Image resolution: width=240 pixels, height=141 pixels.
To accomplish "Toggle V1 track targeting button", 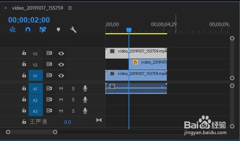I will tap(36, 76).
